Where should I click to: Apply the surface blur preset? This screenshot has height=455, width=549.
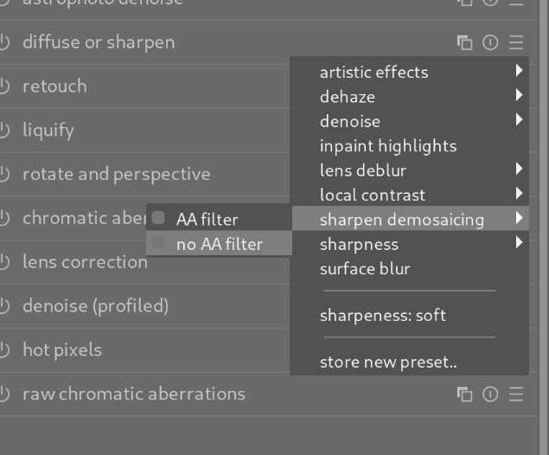(365, 269)
